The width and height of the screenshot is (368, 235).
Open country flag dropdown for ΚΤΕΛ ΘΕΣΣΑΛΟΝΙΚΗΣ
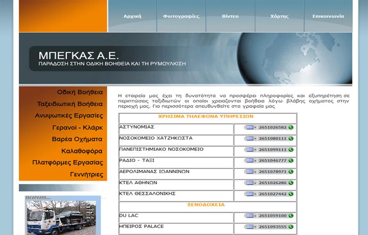tap(251, 194)
